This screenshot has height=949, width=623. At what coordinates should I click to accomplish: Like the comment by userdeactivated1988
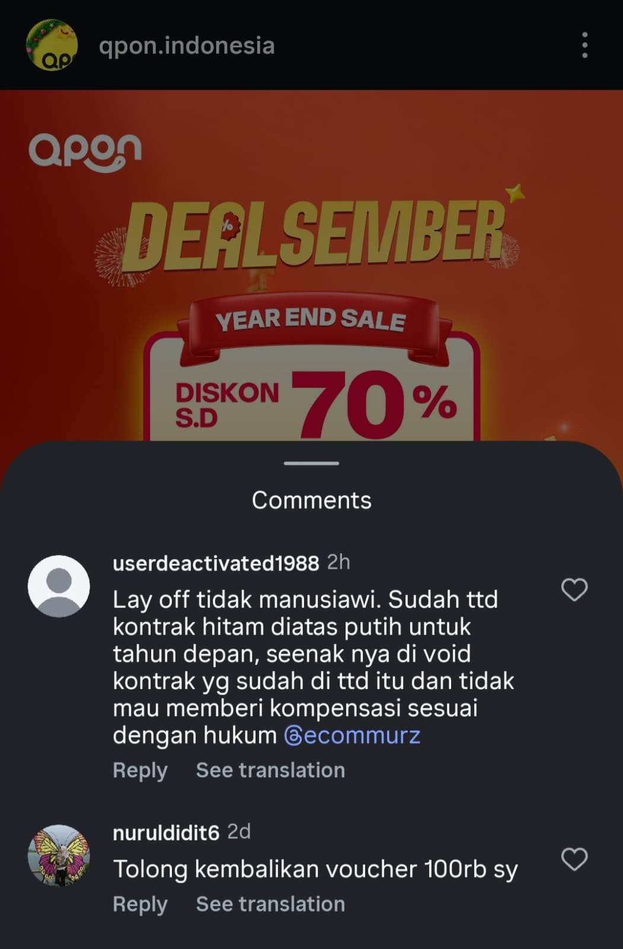[574, 590]
